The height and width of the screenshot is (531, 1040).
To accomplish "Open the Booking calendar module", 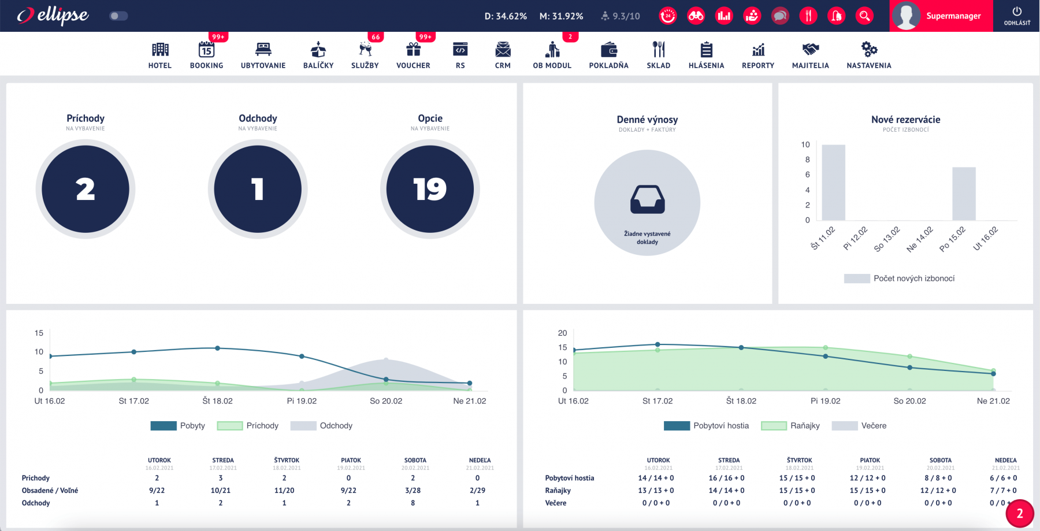I will 206,55.
